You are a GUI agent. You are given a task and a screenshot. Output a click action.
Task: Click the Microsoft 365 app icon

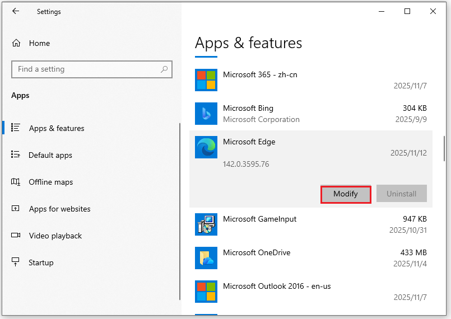tap(206, 80)
